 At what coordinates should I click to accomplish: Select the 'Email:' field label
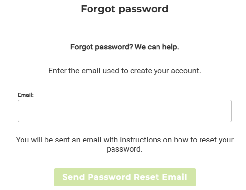click(25, 95)
